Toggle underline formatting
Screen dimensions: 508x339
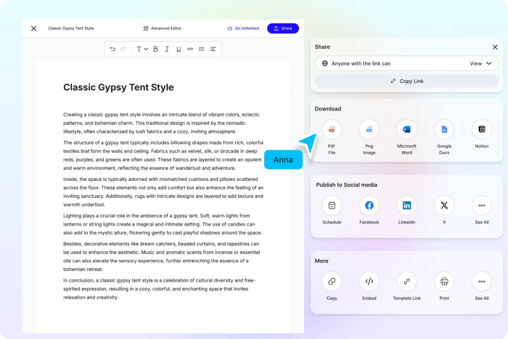pos(178,49)
